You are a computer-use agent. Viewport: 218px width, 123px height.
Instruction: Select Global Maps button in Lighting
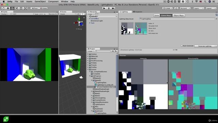coord(166,15)
